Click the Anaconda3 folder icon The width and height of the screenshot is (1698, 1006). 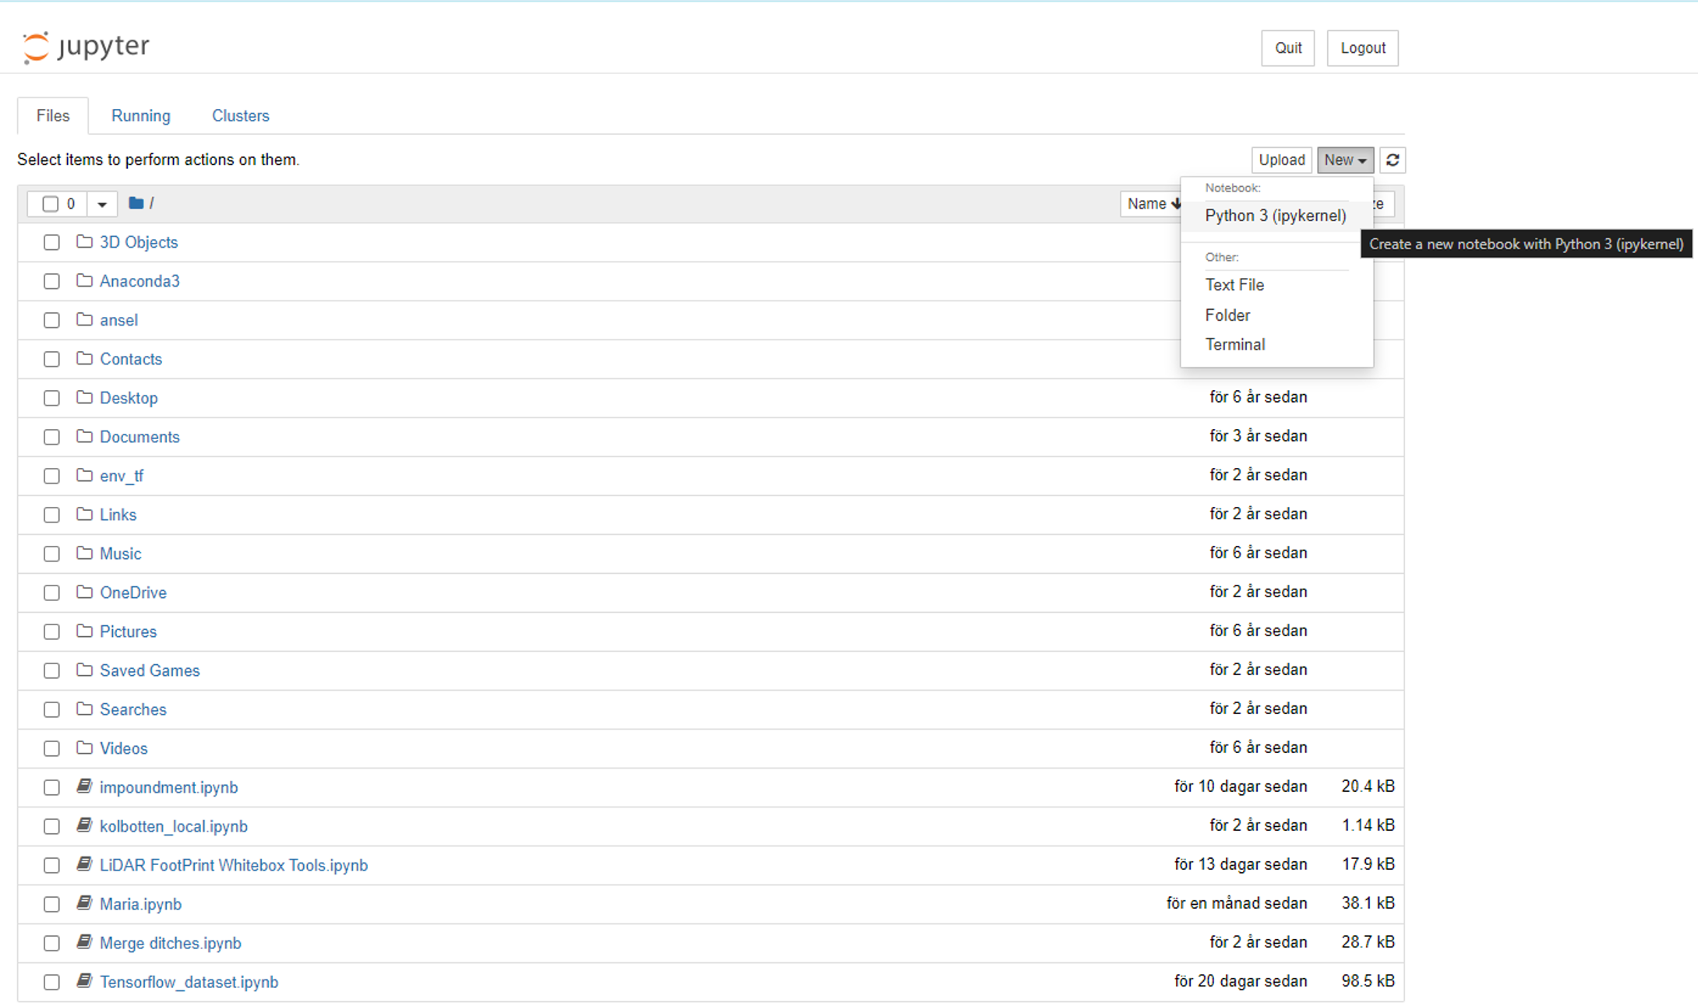[84, 281]
